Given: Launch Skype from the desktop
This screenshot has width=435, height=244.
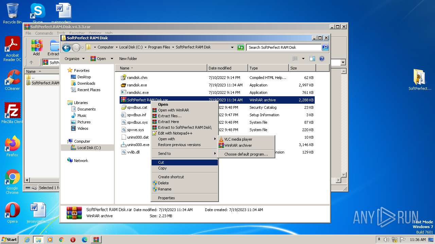Looking at the screenshot, I should point(37,14).
